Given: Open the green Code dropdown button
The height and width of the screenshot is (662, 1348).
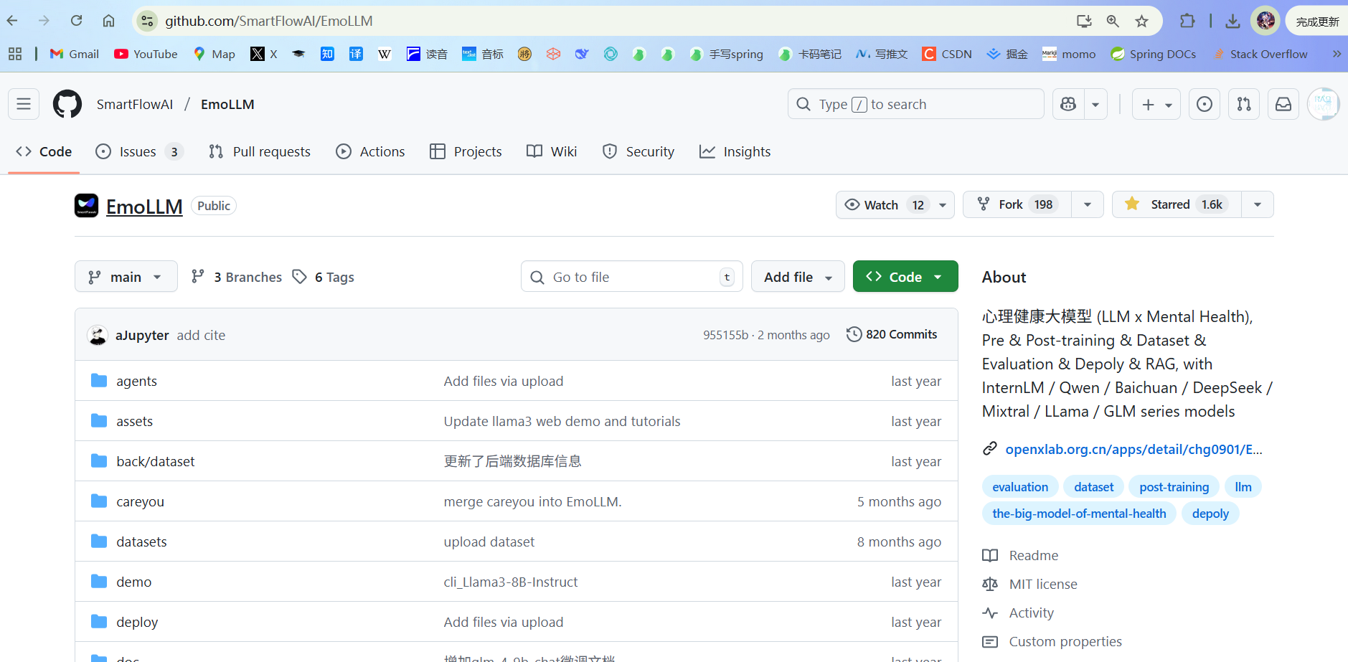Looking at the screenshot, I should pos(905,277).
